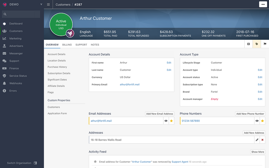Click Arthur Customer link in activity feed
Viewport: 269px width, 168px height.
tap(142, 162)
